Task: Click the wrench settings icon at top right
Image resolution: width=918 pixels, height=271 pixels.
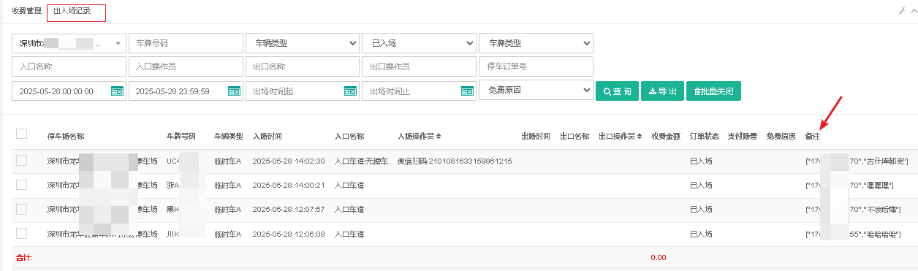Action: tap(903, 11)
